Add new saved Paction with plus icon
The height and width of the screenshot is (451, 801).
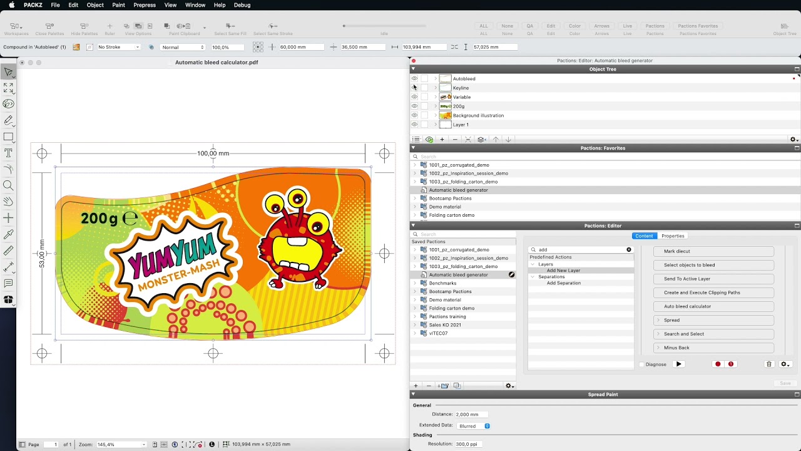pyautogui.click(x=416, y=386)
